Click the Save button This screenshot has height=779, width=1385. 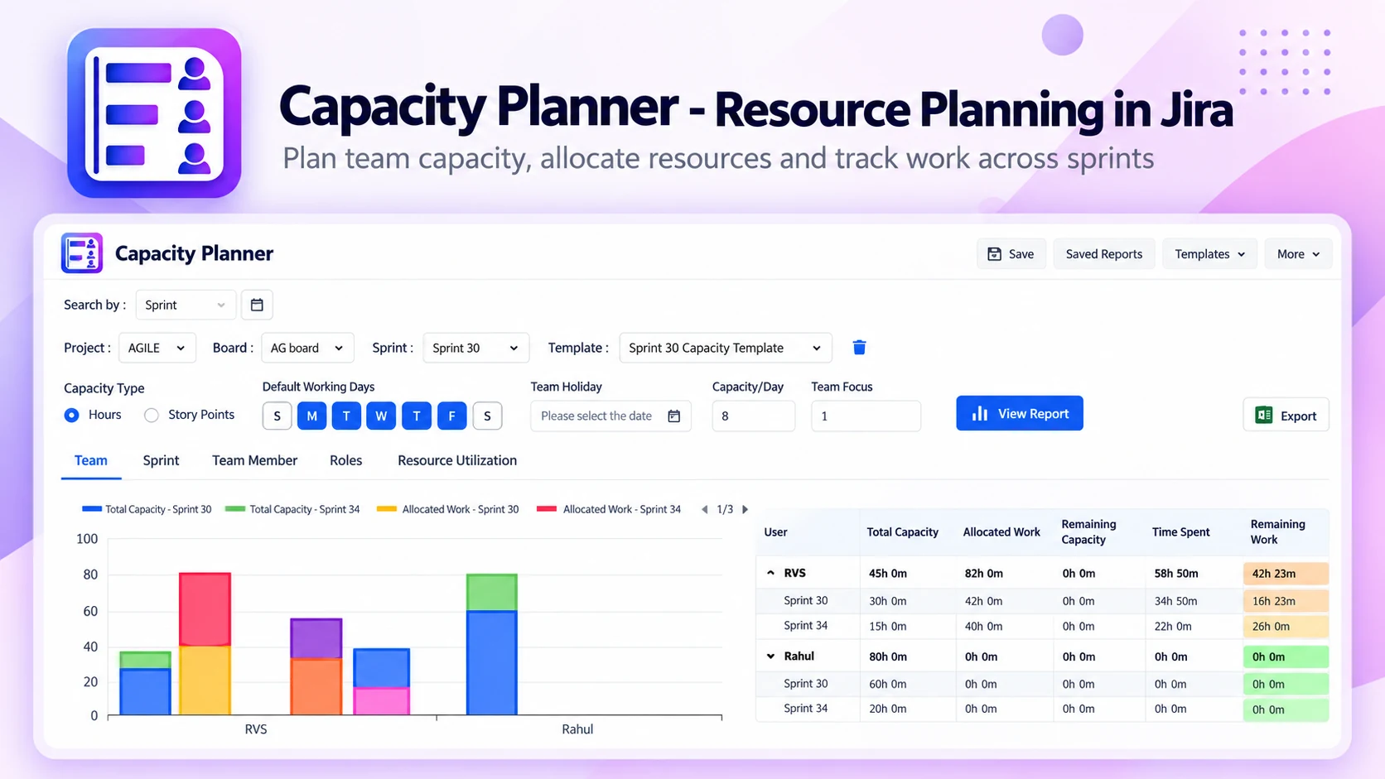(x=1011, y=254)
